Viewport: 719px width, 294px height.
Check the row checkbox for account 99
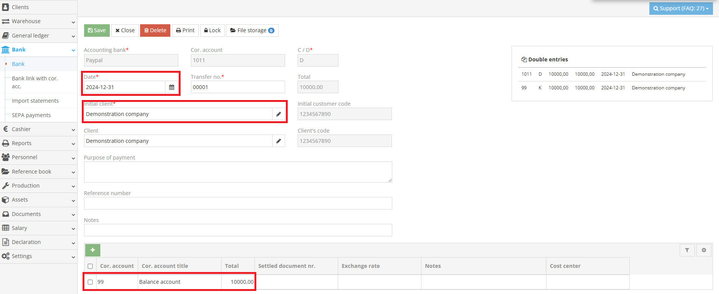point(90,282)
